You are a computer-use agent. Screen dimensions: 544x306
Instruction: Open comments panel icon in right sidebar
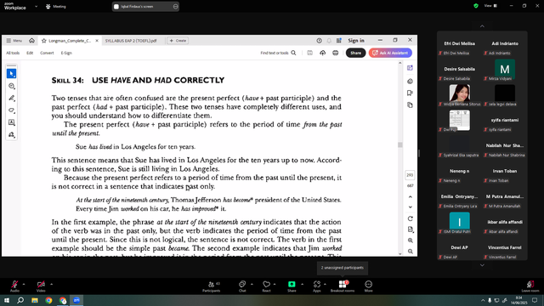tap(410, 82)
